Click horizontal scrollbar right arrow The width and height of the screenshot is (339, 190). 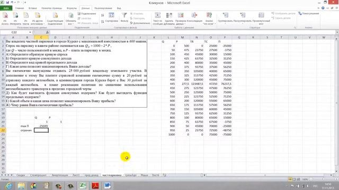(x=331, y=175)
